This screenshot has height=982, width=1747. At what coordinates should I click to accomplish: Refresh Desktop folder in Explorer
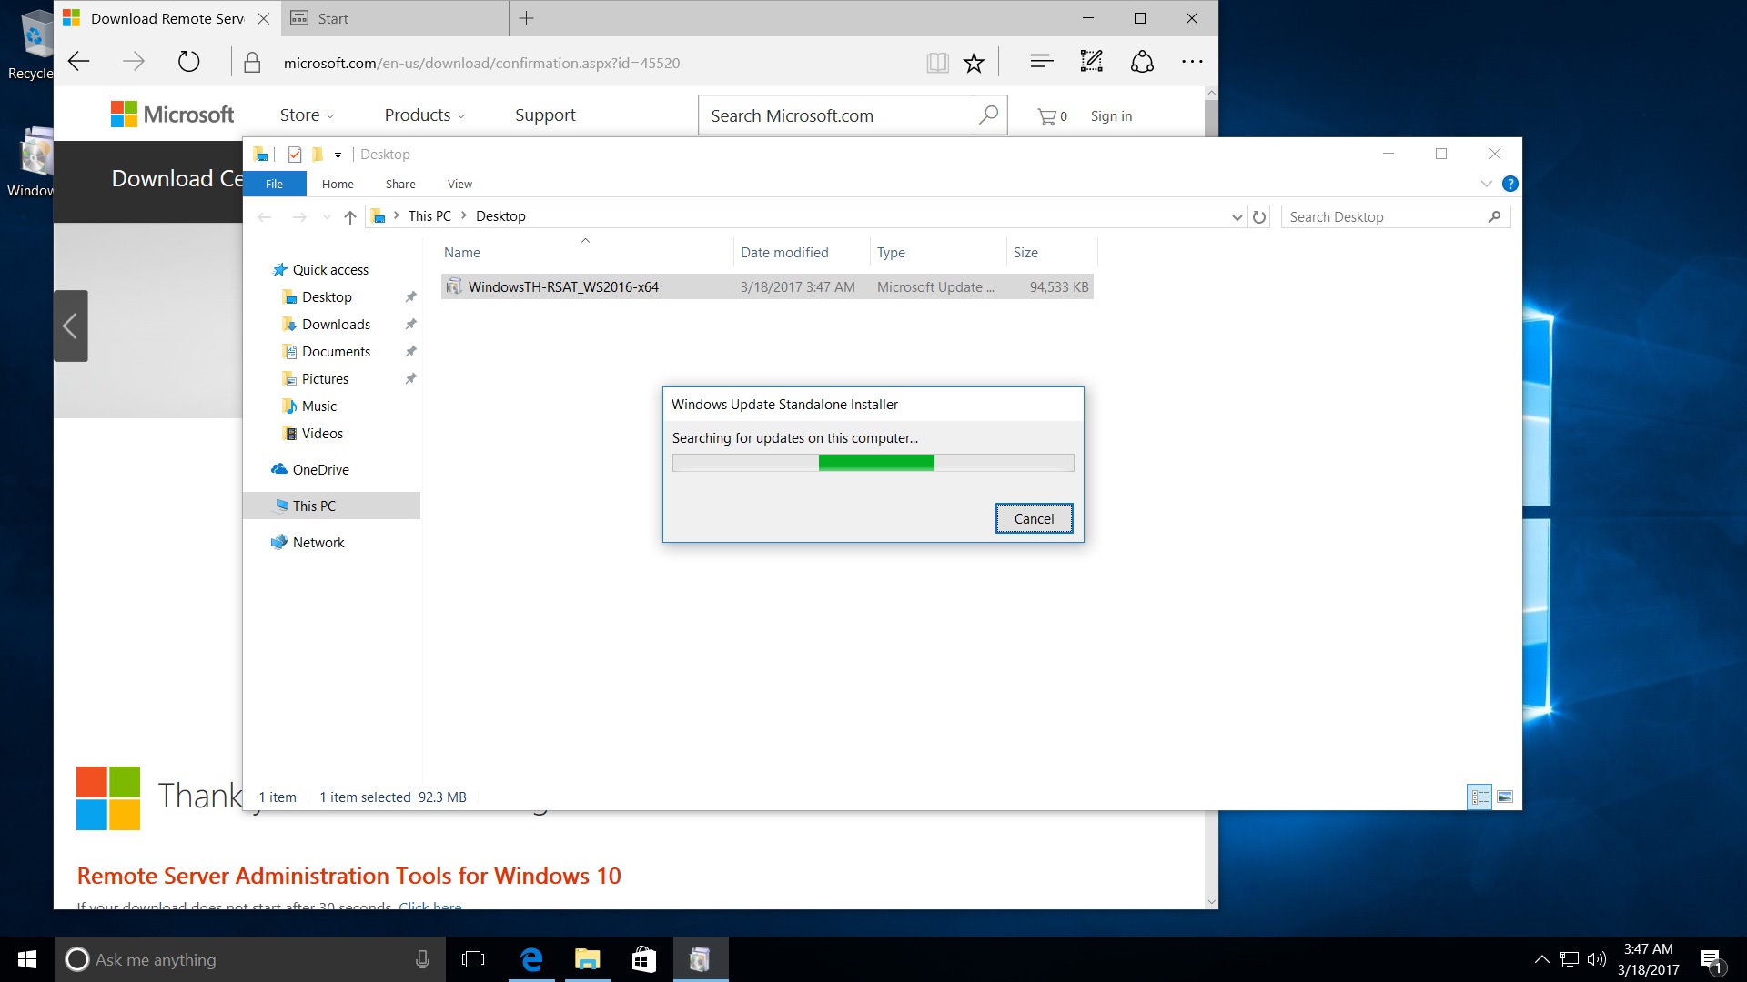click(x=1259, y=216)
